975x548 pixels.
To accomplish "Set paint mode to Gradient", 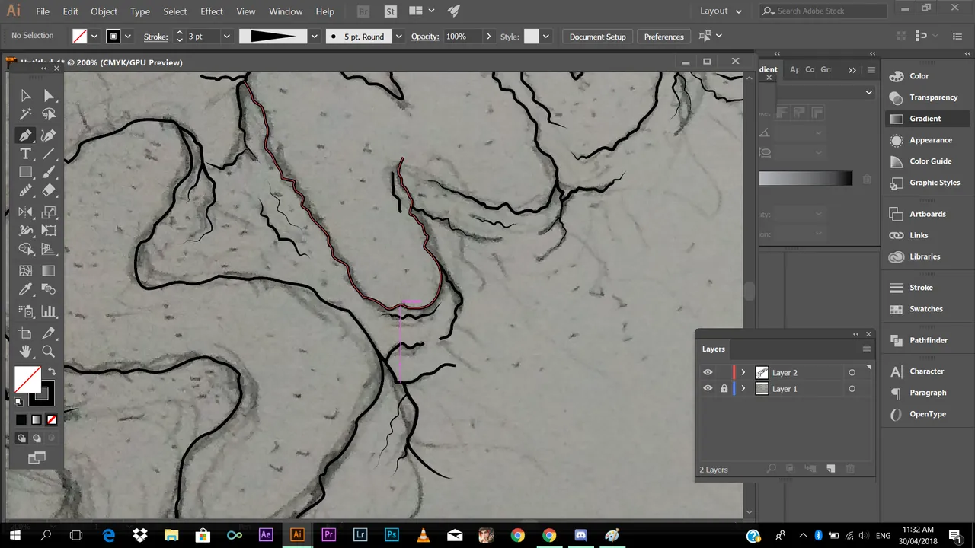I will click(x=37, y=419).
